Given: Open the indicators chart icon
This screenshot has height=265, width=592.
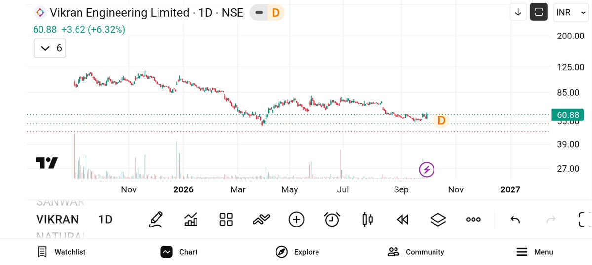Looking at the screenshot, I should click(191, 219).
